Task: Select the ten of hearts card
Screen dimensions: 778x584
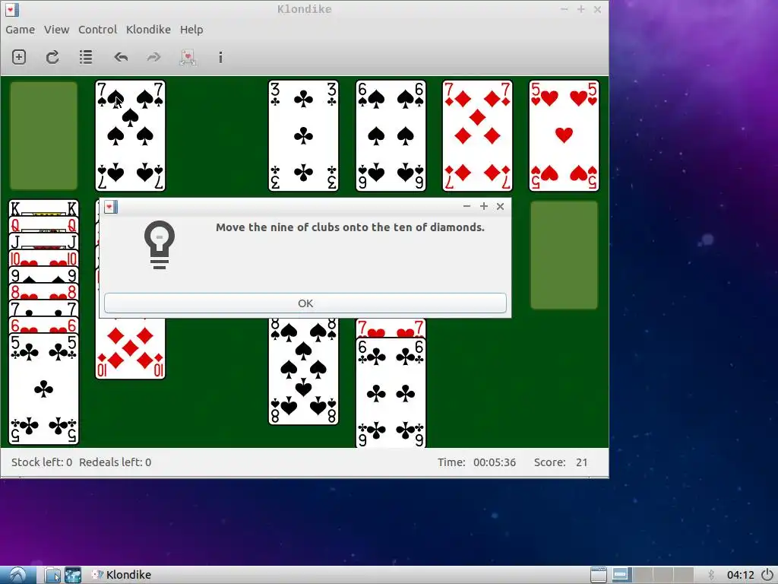Action: (x=43, y=259)
